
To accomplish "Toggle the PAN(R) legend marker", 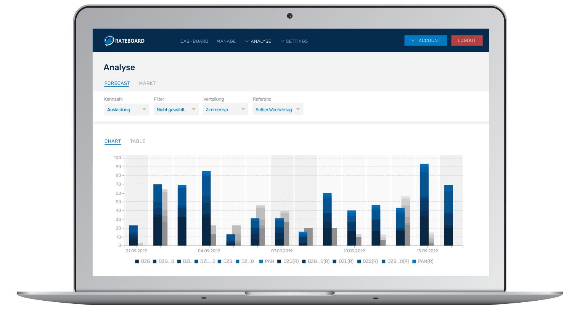I will pyautogui.click(x=414, y=261).
